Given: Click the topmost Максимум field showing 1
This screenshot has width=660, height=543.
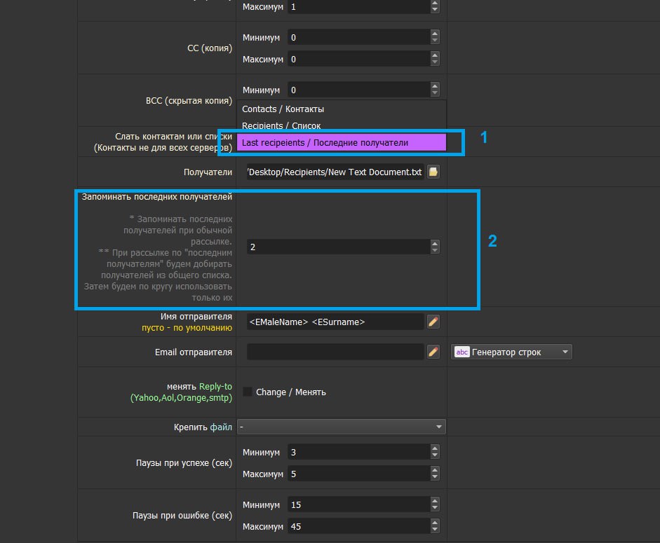Looking at the screenshot, I should pyautogui.click(x=358, y=7).
